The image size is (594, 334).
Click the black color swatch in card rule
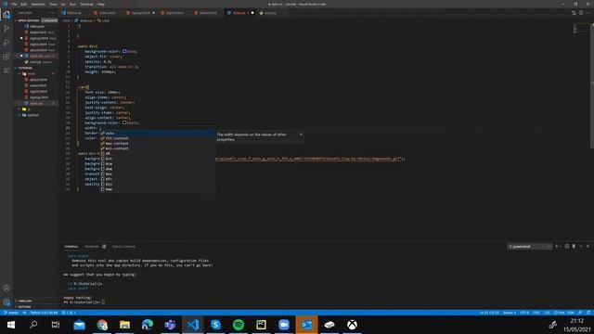coord(124,122)
